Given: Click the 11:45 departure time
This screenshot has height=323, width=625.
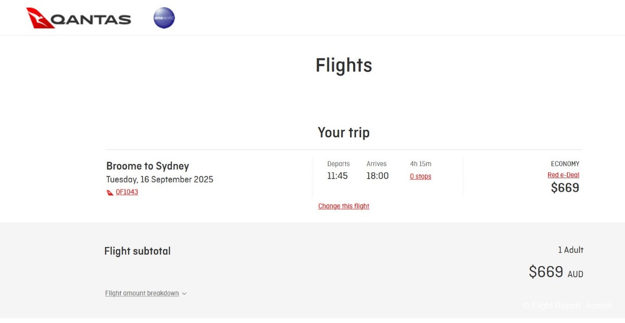Looking at the screenshot, I should pos(337,176).
